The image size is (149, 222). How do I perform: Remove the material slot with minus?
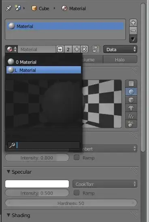click(x=133, y=31)
